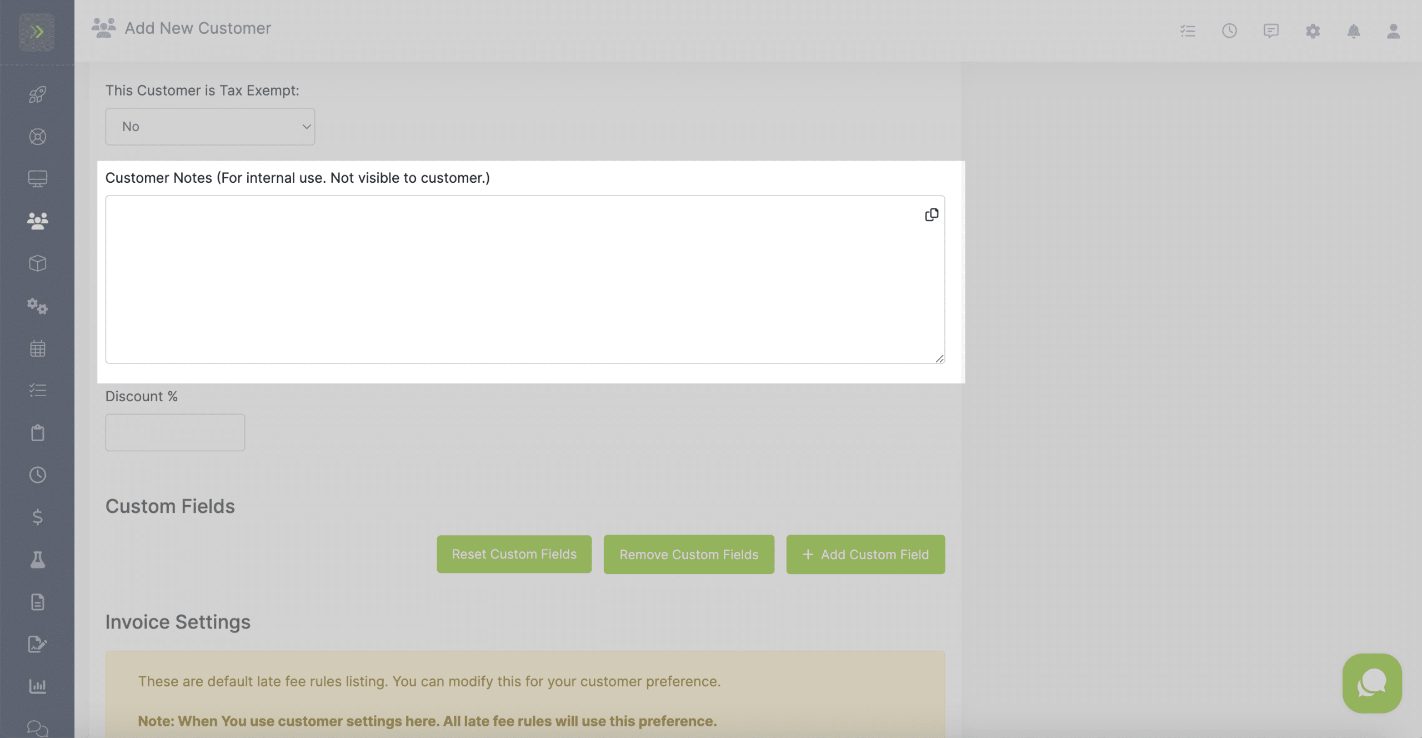Open the flask sidebar icon
Viewport: 1422px width, 738px height.
pos(37,560)
